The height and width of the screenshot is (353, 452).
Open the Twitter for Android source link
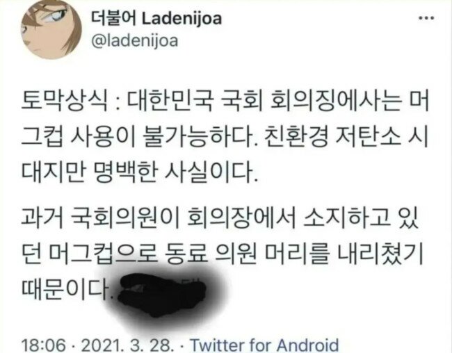click(264, 345)
